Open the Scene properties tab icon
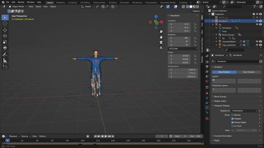The height and width of the screenshot is (148, 264). click(207, 76)
